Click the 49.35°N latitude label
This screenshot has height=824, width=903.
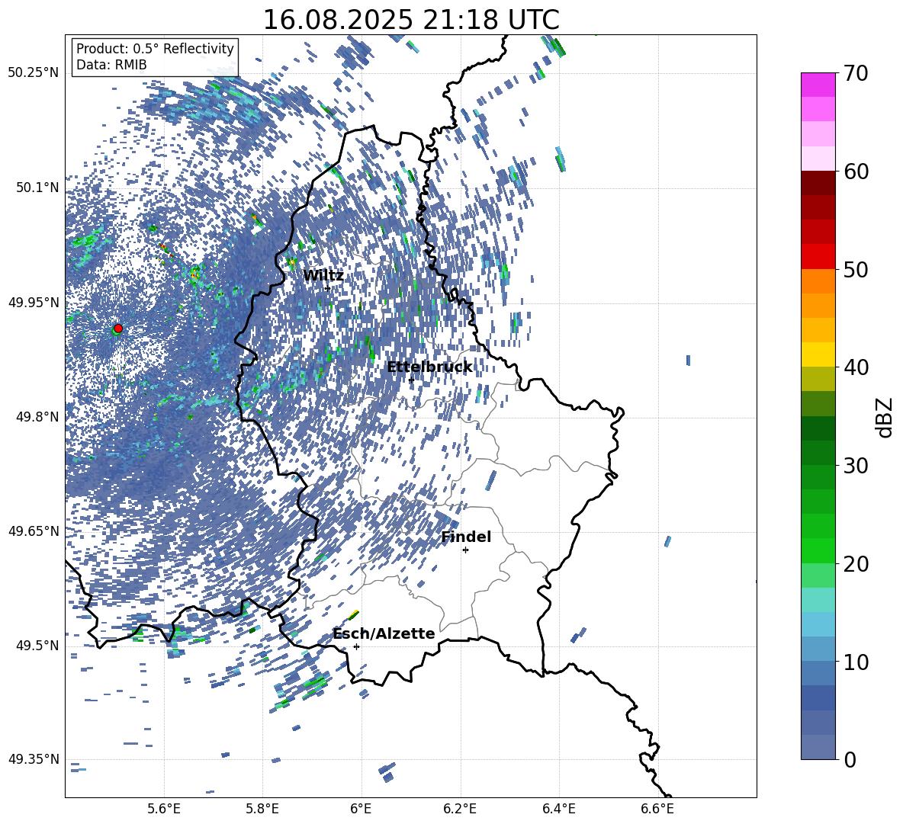pos(34,759)
